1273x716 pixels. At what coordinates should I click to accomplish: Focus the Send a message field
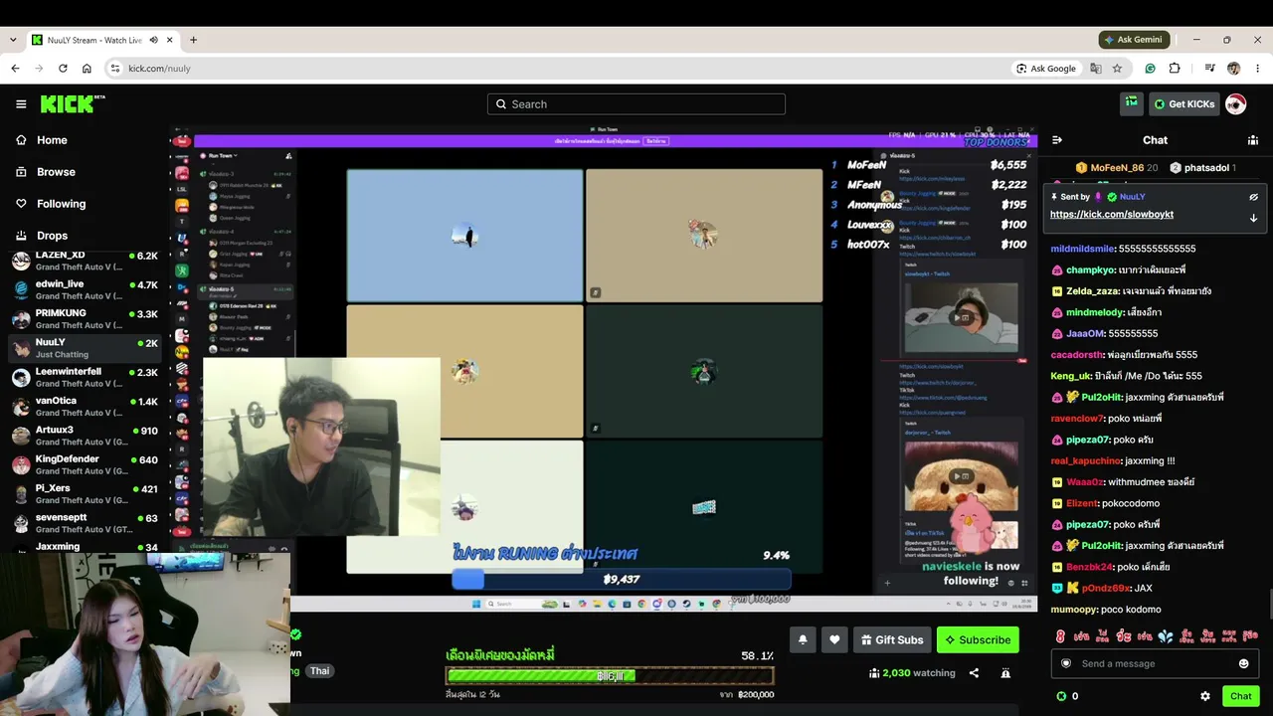coord(1155,663)
